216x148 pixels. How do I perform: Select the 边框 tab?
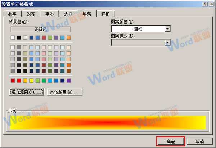pyautogui.click(x=68, y=14)
